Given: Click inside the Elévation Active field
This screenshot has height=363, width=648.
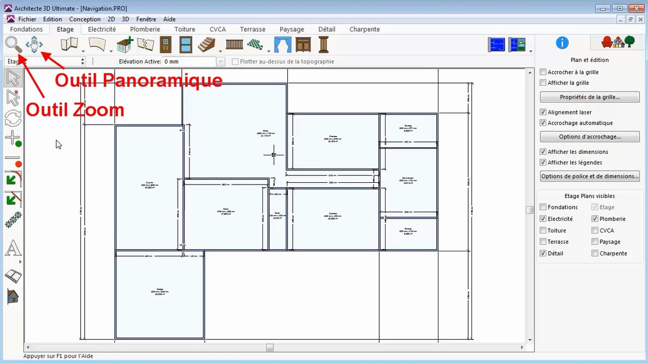Looking at the screenshot, I should (x=189, y=61).
